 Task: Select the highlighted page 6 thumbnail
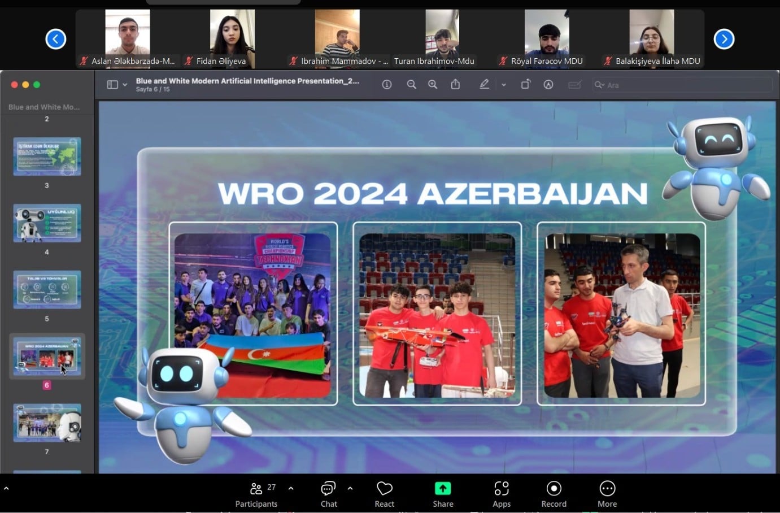pos(47,357)
